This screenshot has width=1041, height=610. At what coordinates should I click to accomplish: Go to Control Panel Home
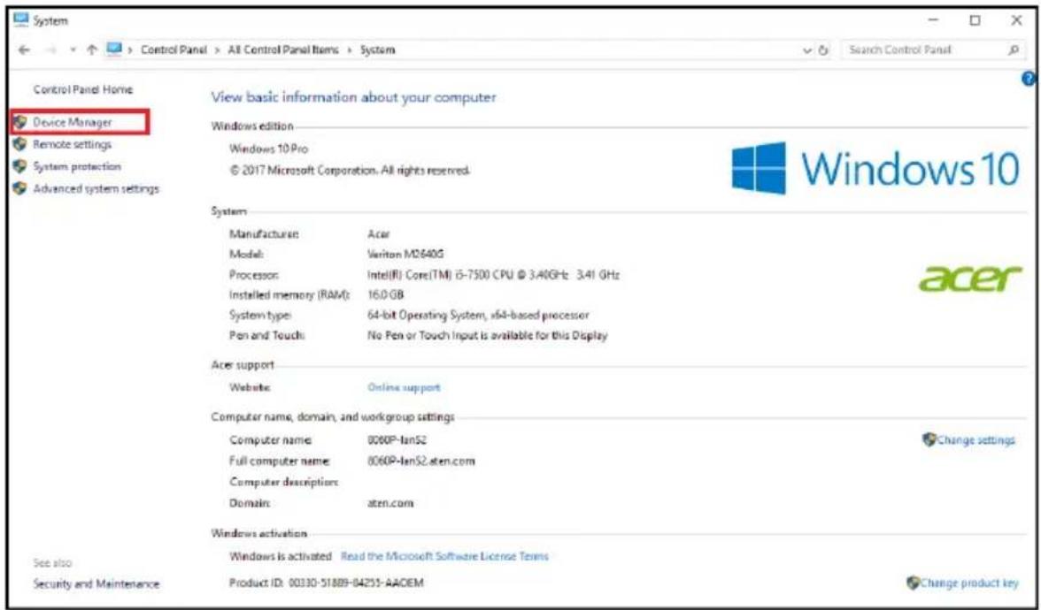pyautogui.click(x=83, y=89)
